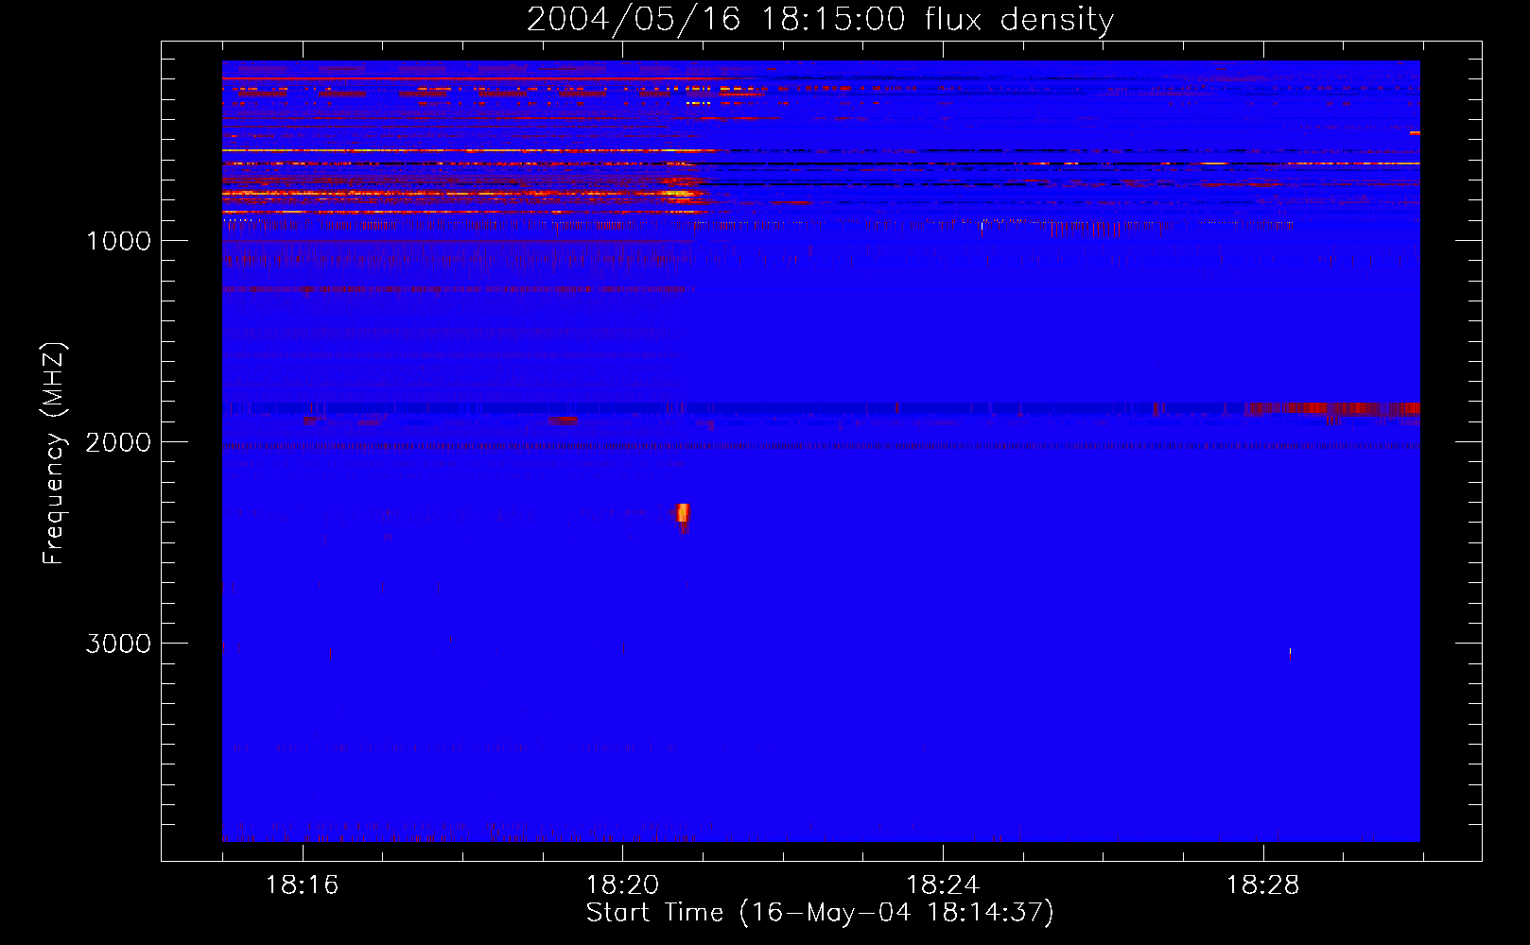Click the plot title '2004/05/16 18:15:00 flux density'
This screenshot has width=1530, height=945.
[x=820, y=19]
